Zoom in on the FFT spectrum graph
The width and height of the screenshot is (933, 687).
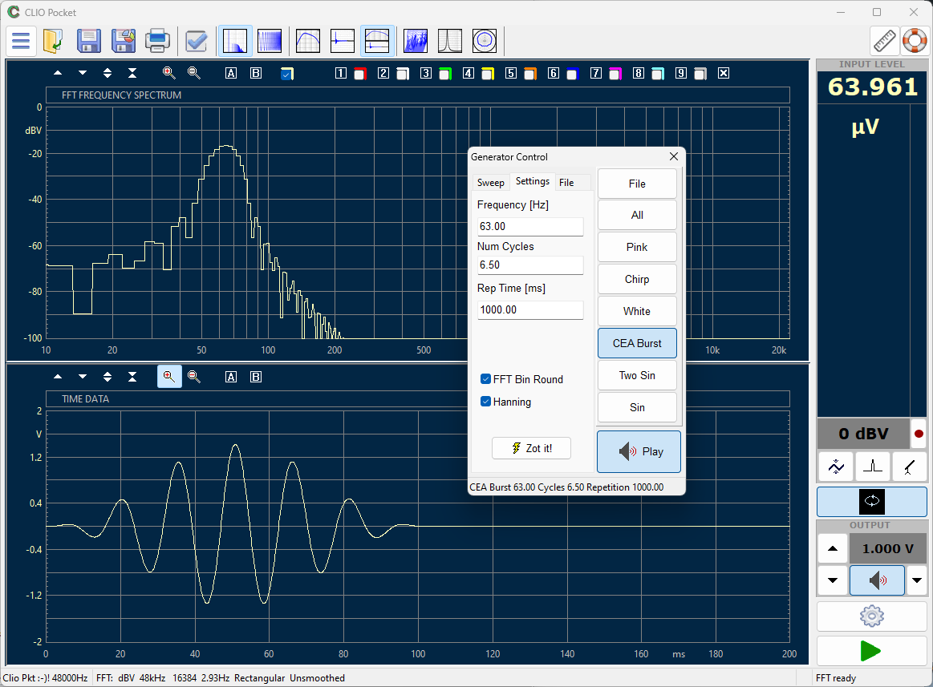coord(169,73)
